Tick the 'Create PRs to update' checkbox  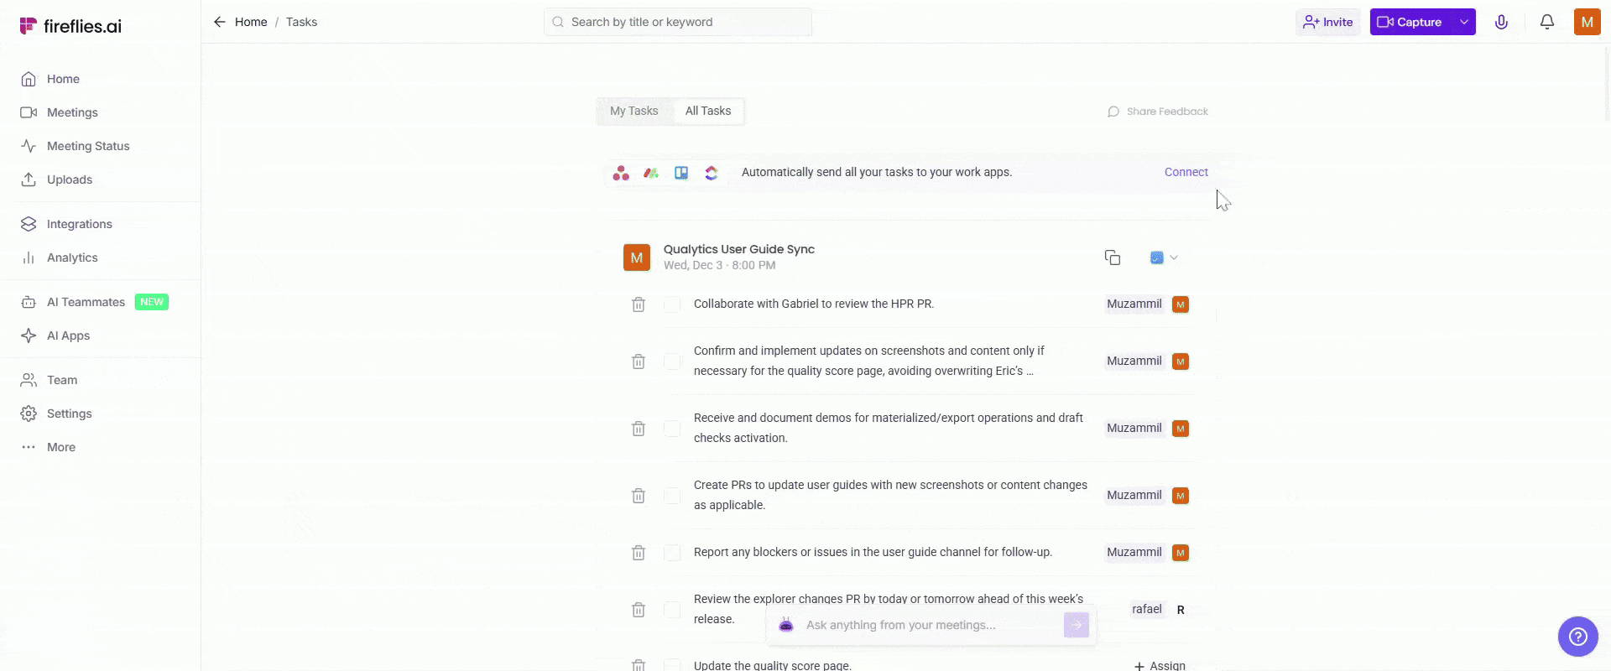pos(672,496)
